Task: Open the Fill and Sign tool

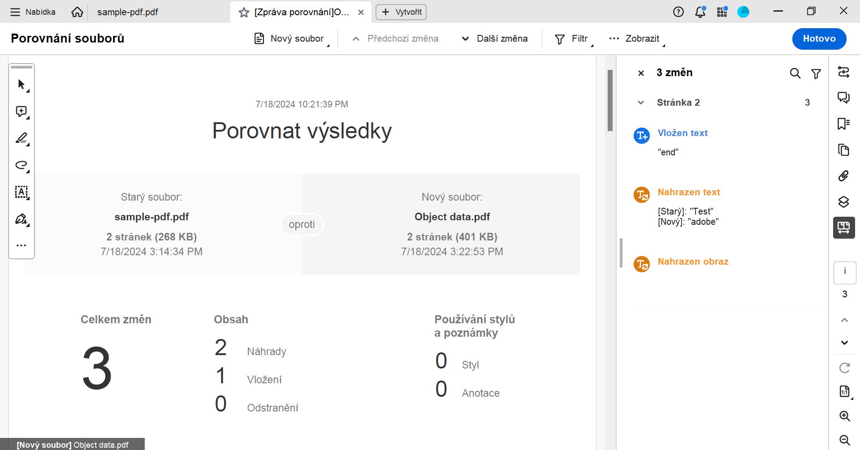Action: click(21, 219)
